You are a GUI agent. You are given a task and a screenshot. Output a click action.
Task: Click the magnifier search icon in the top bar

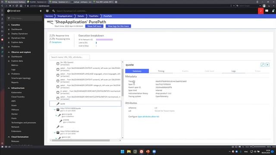pyautogui.click(x=53, y=11)
